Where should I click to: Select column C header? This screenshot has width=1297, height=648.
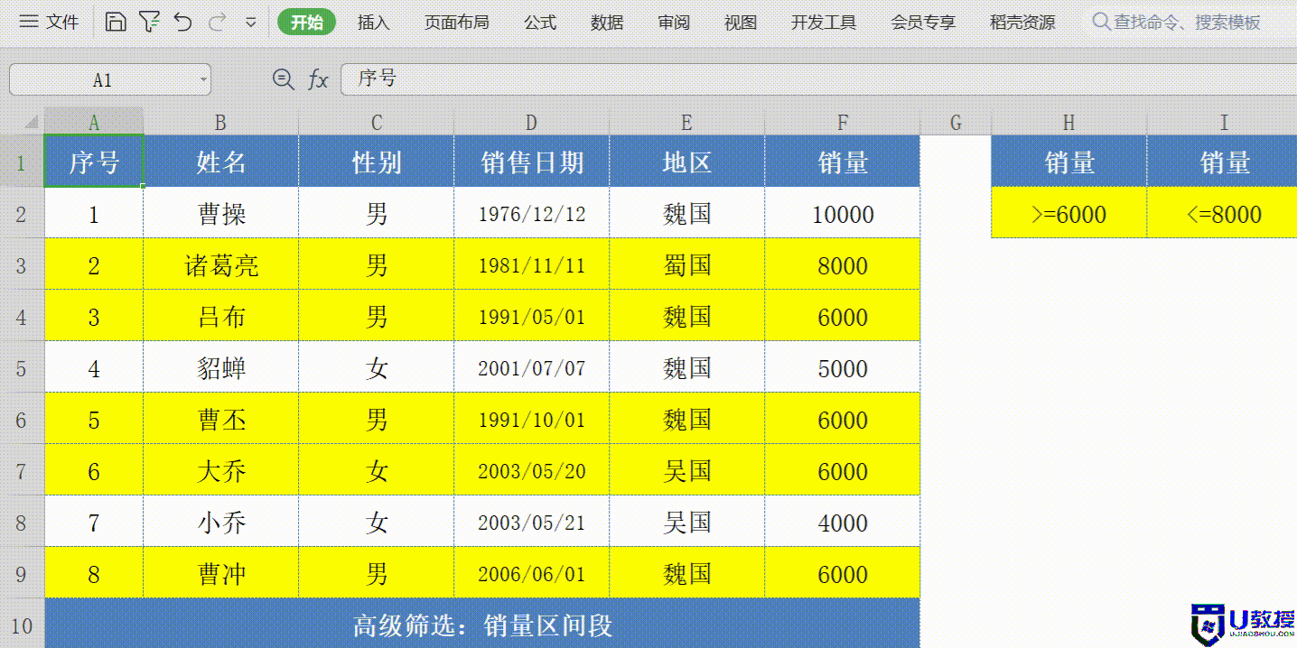377,122
